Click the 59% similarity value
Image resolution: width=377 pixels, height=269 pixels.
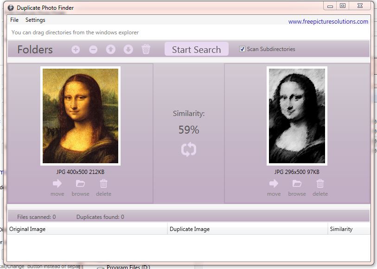pos(189,130)
